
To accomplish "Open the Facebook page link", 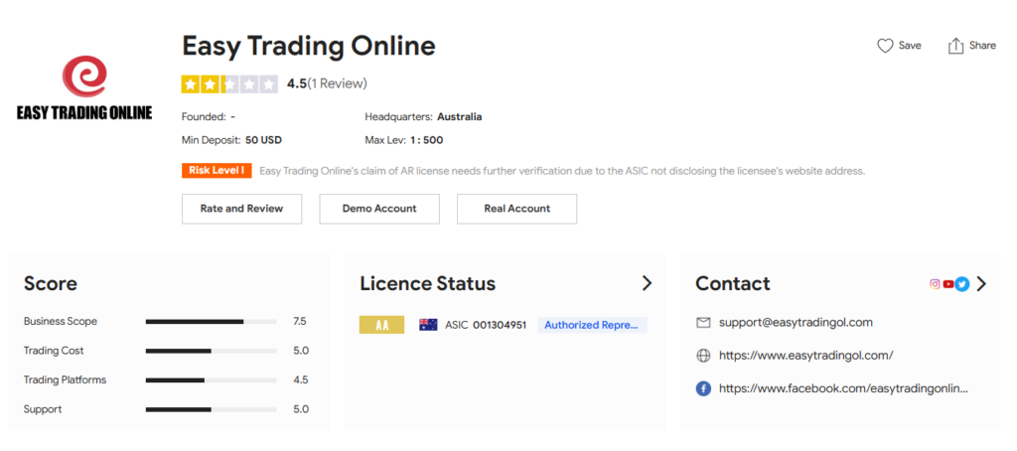I will tap(843, 388).
